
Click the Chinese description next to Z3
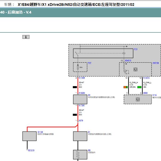(x=101, y=97)
